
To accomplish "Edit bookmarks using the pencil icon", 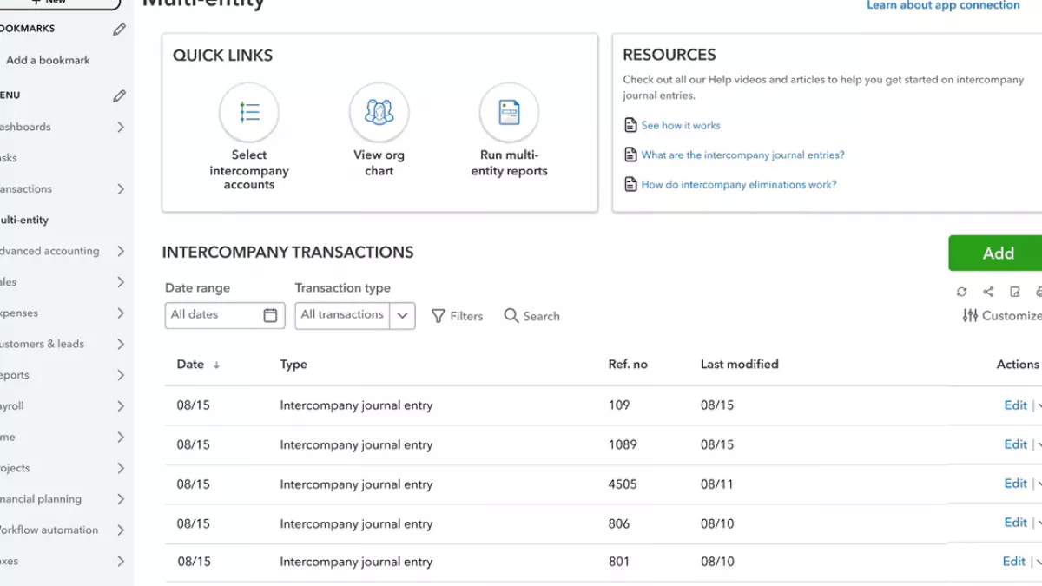I will coord(120,30).
